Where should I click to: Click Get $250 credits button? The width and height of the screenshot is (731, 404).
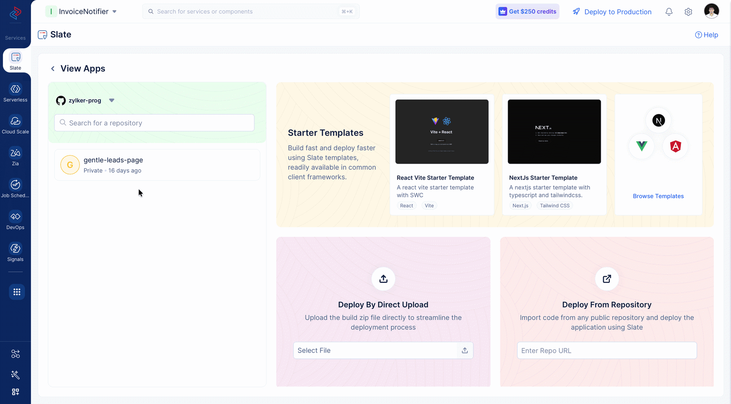528,12
